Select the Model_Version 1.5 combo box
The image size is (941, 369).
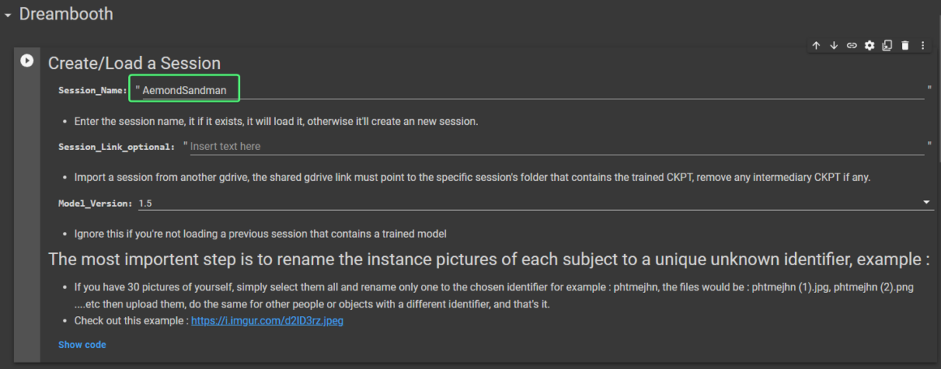[x=527, y=202]
